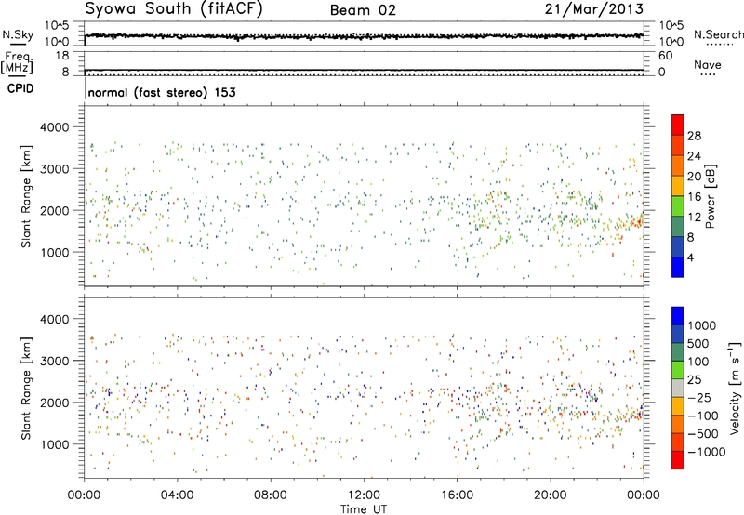Click the 'N.Search' dotted legend label
The width and height of the screenshot is (744, 515).
pos(718,34)
